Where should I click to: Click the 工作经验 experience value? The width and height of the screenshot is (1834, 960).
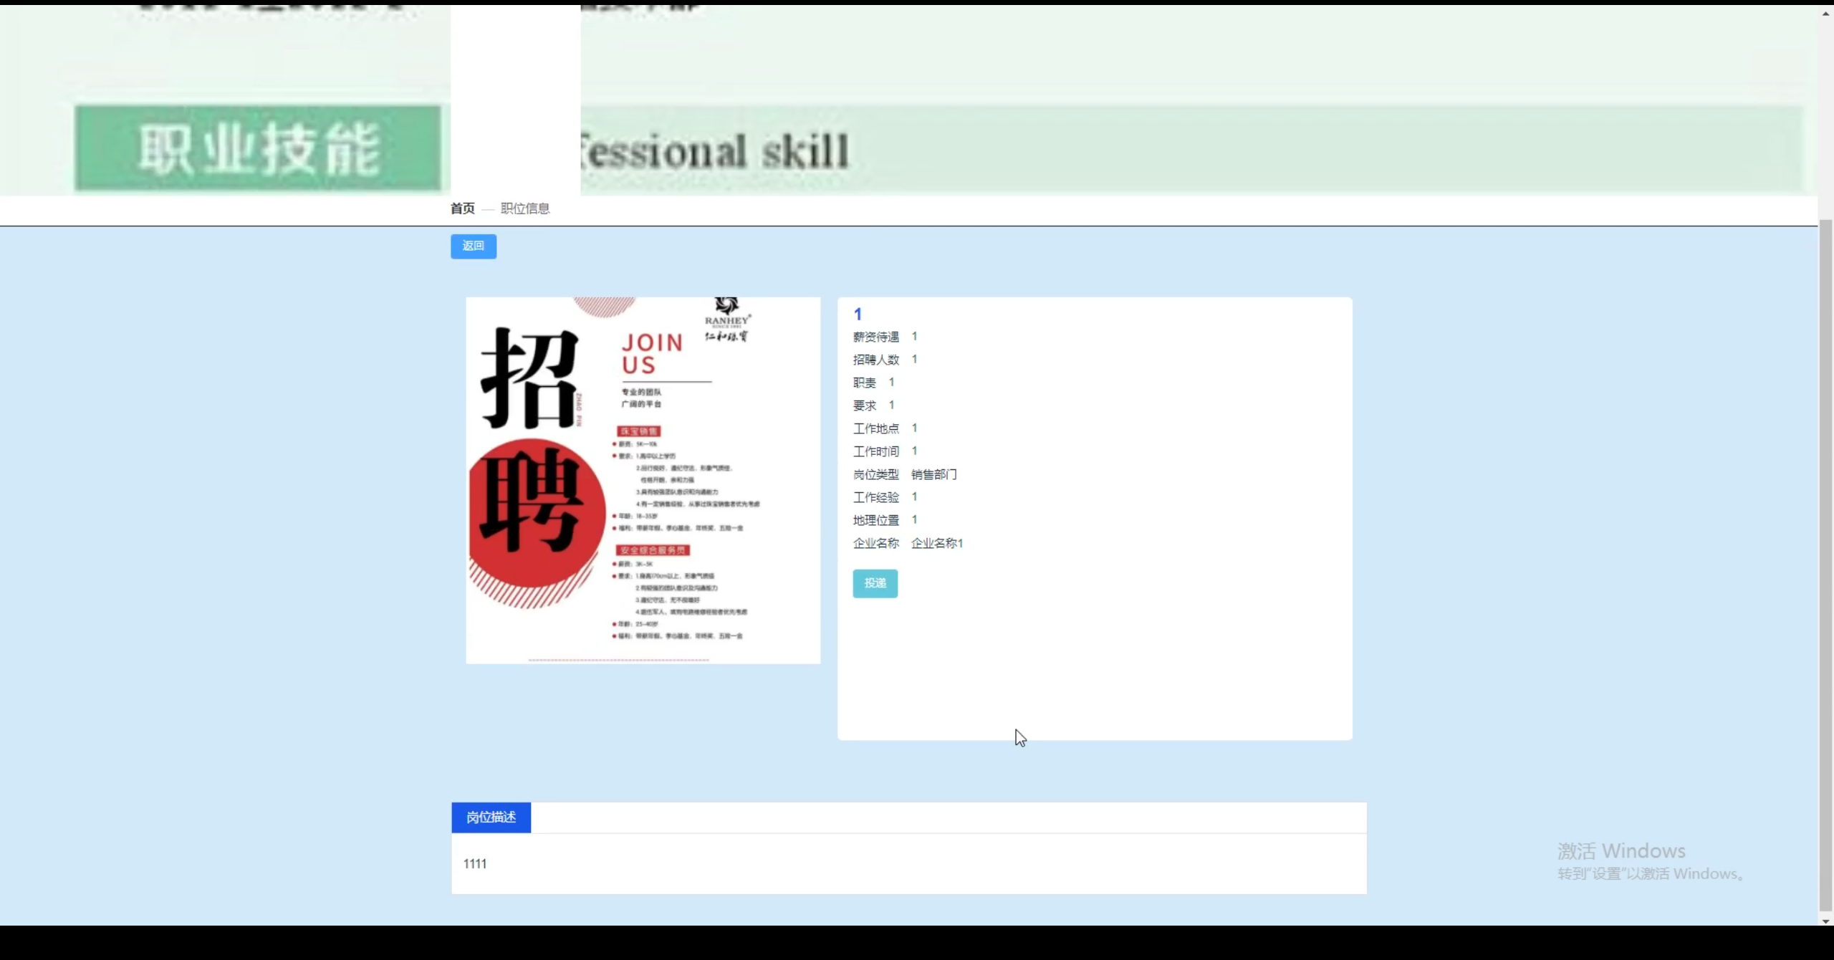[x=915, y=496]
